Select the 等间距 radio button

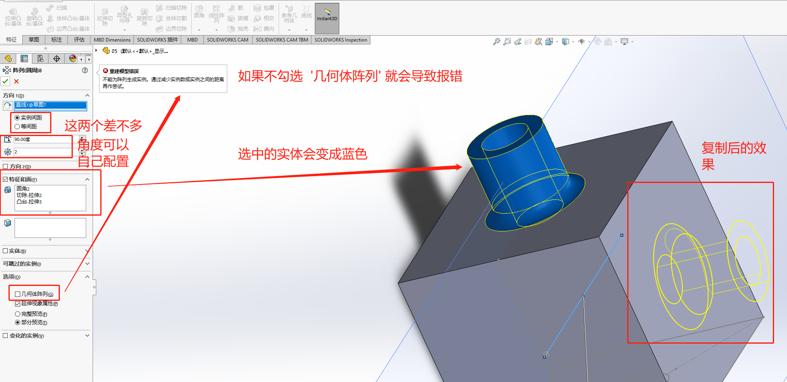pos(17,126)
